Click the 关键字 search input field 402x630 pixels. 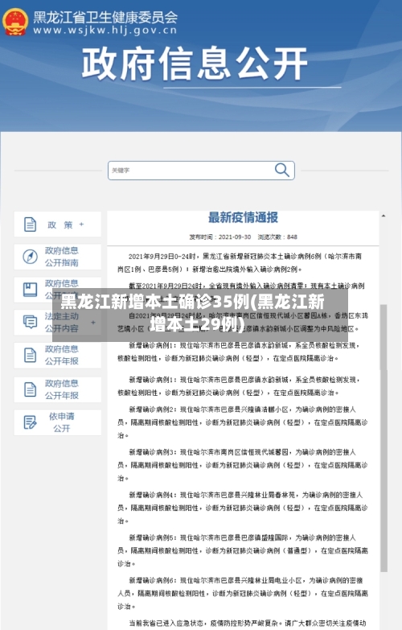(x=201, y=171)
